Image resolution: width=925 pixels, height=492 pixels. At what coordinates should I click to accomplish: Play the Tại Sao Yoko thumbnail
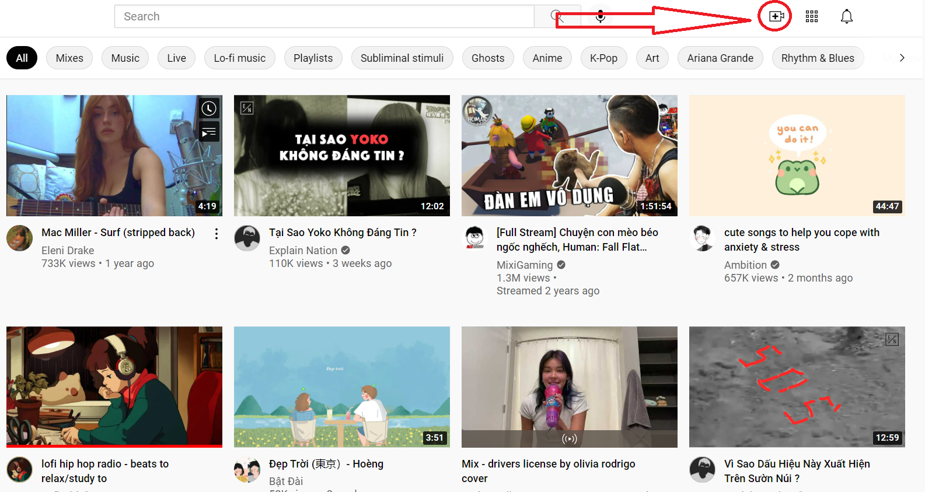click(x=342, y=156)
